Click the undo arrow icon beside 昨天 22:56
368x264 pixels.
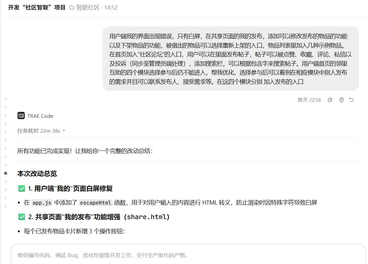click(351, 100)
